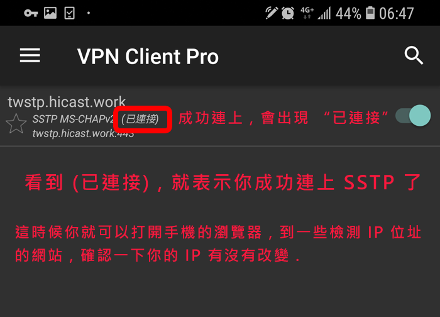Open the image notification icon

coord(50,13)
